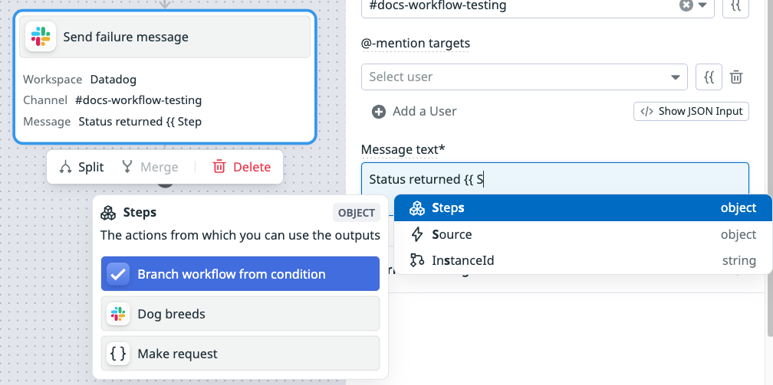Expand the Select user dropdown
This screenshot has height=385, width=773.
pos(675,77)
